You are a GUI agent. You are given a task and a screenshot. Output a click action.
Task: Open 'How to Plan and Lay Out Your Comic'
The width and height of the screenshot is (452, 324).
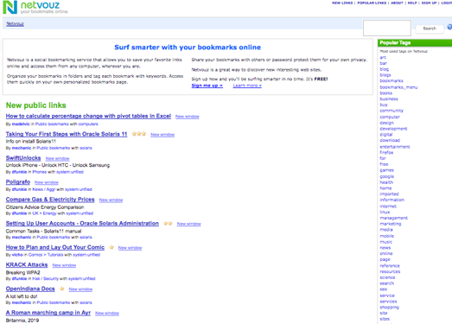pos(55,247)
